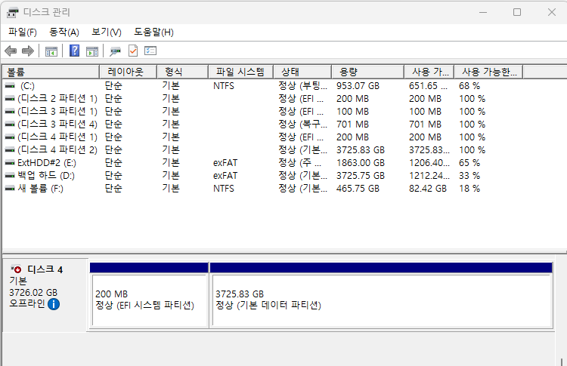Click the Disk 4 offline drive icon
The height and width of the screenshot is (366, 567).
pyautogui.click(x=17, y=269)
